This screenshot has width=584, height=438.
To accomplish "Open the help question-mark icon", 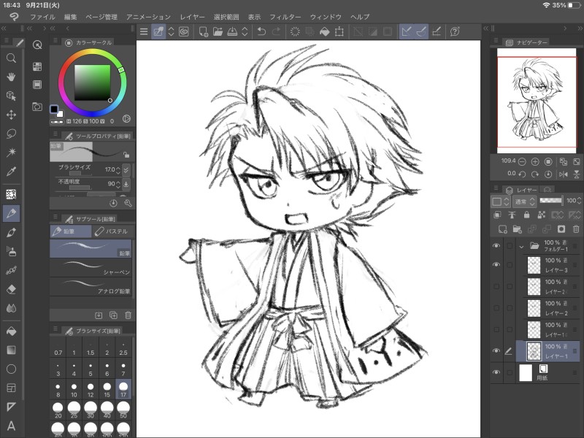I will [x=455, y=31].
